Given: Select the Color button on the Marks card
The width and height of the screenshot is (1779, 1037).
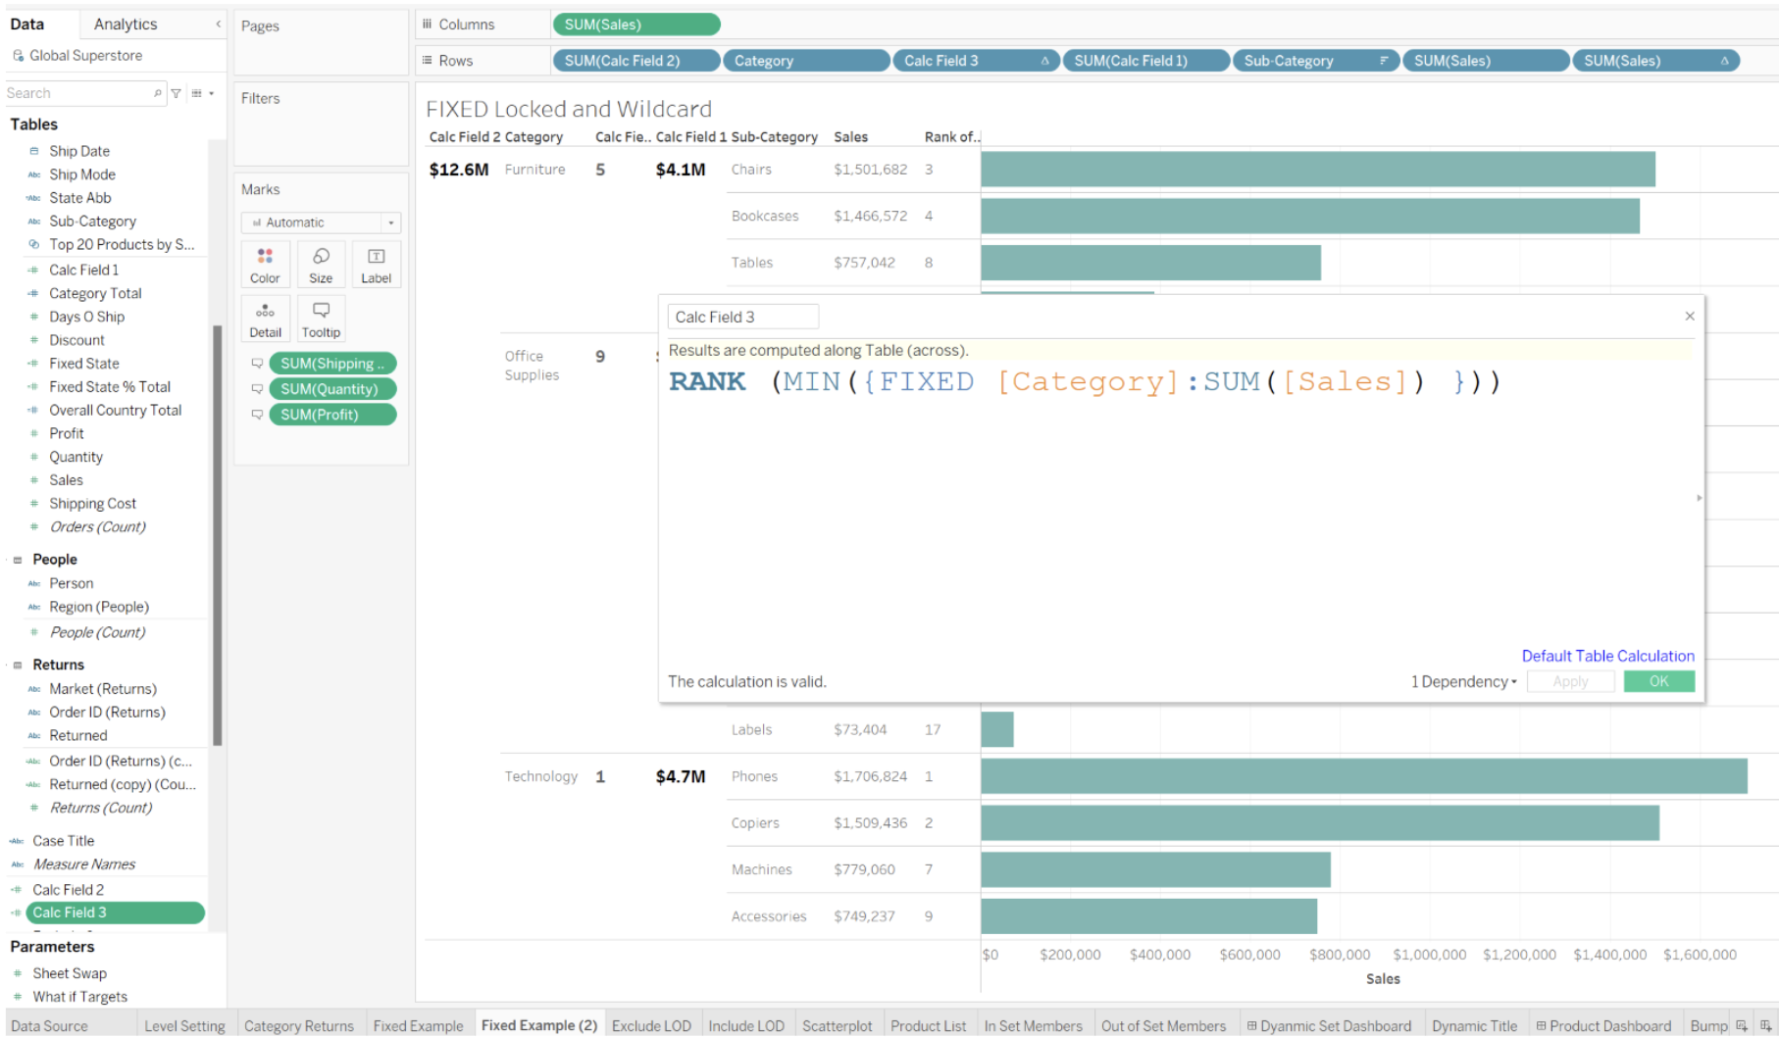Looking at the screenshot, I should pyautogui.click(x=265, y=263).
